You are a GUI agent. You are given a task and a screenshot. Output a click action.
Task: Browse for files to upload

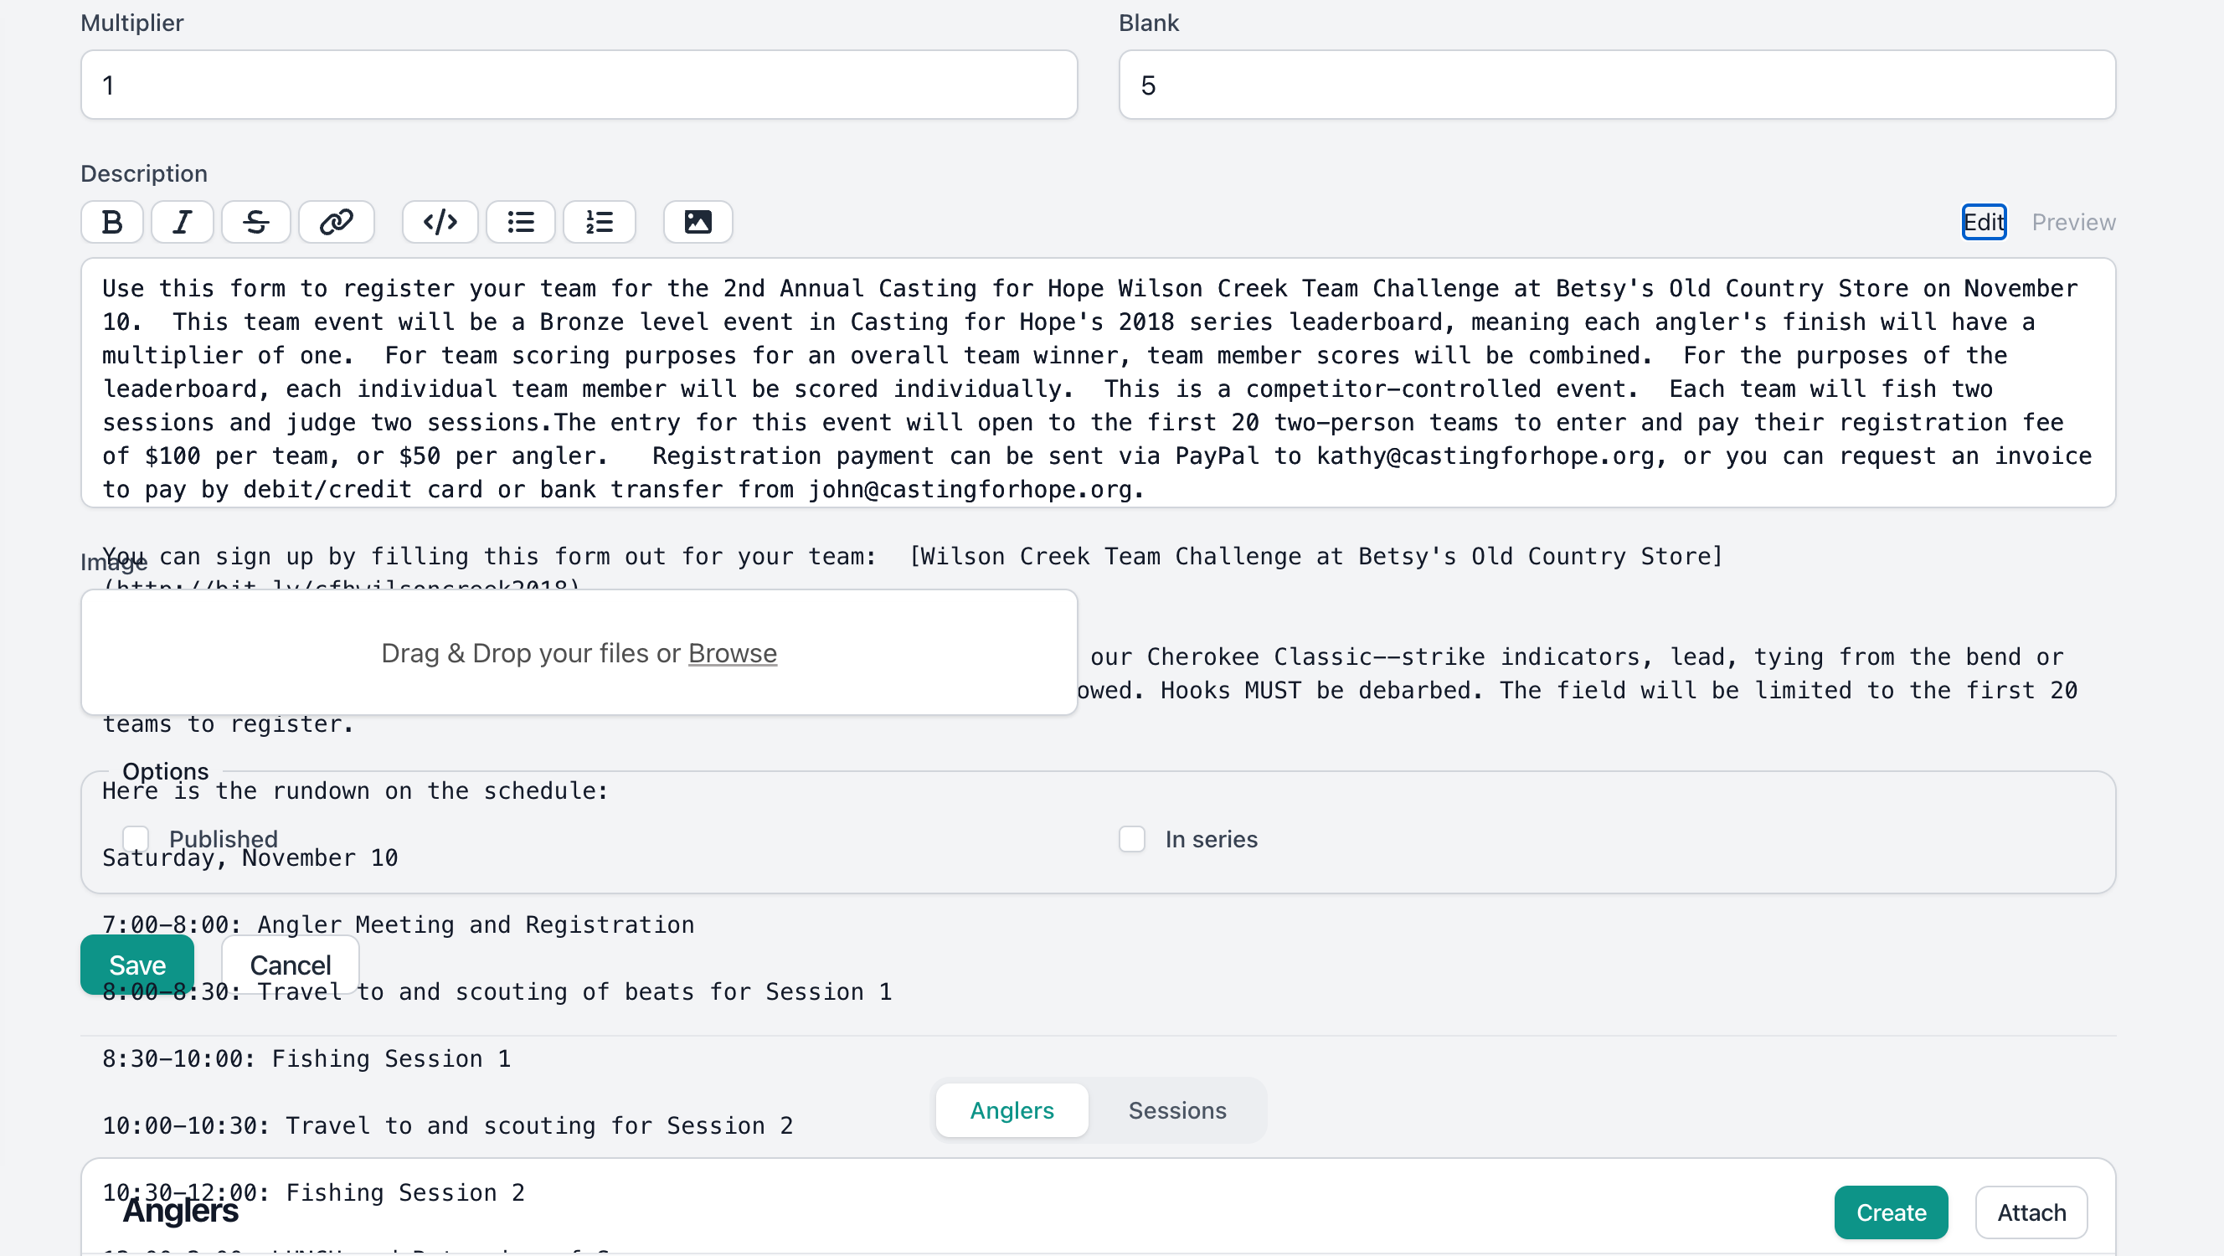click(x=731, y=653)
